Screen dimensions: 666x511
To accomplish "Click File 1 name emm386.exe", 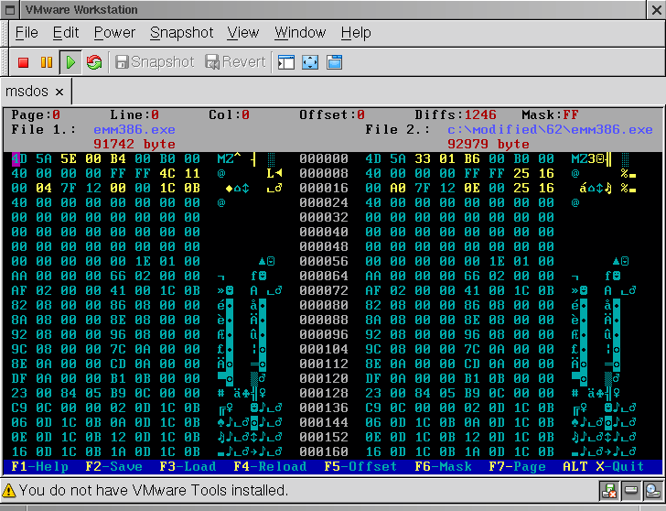I will pos(134,129).
